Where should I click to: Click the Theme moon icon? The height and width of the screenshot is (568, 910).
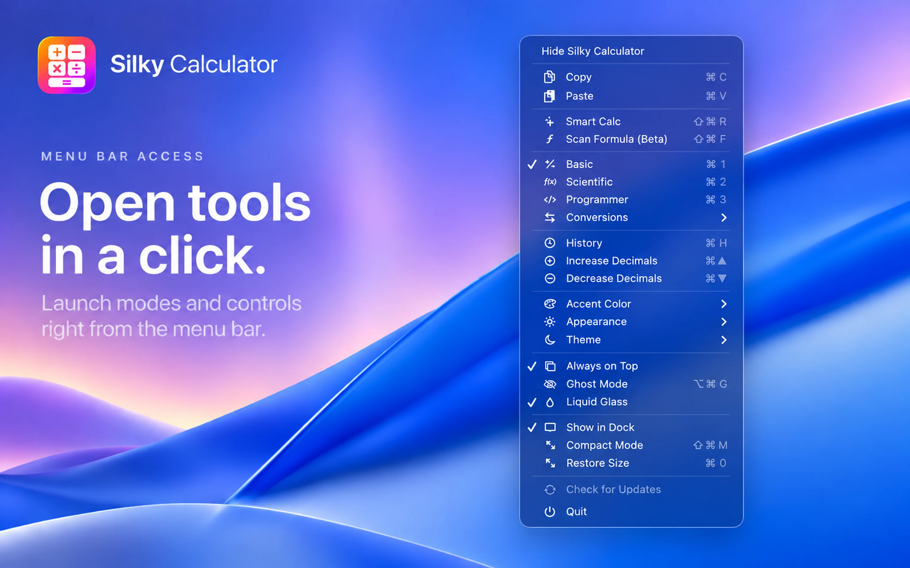[x=550, y=340]
